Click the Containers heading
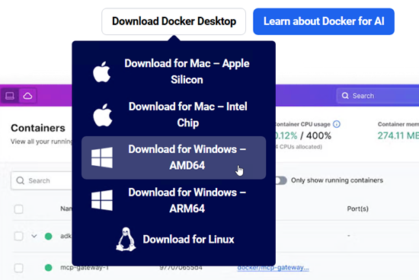419x280 pixels. [x=38, y=128]
